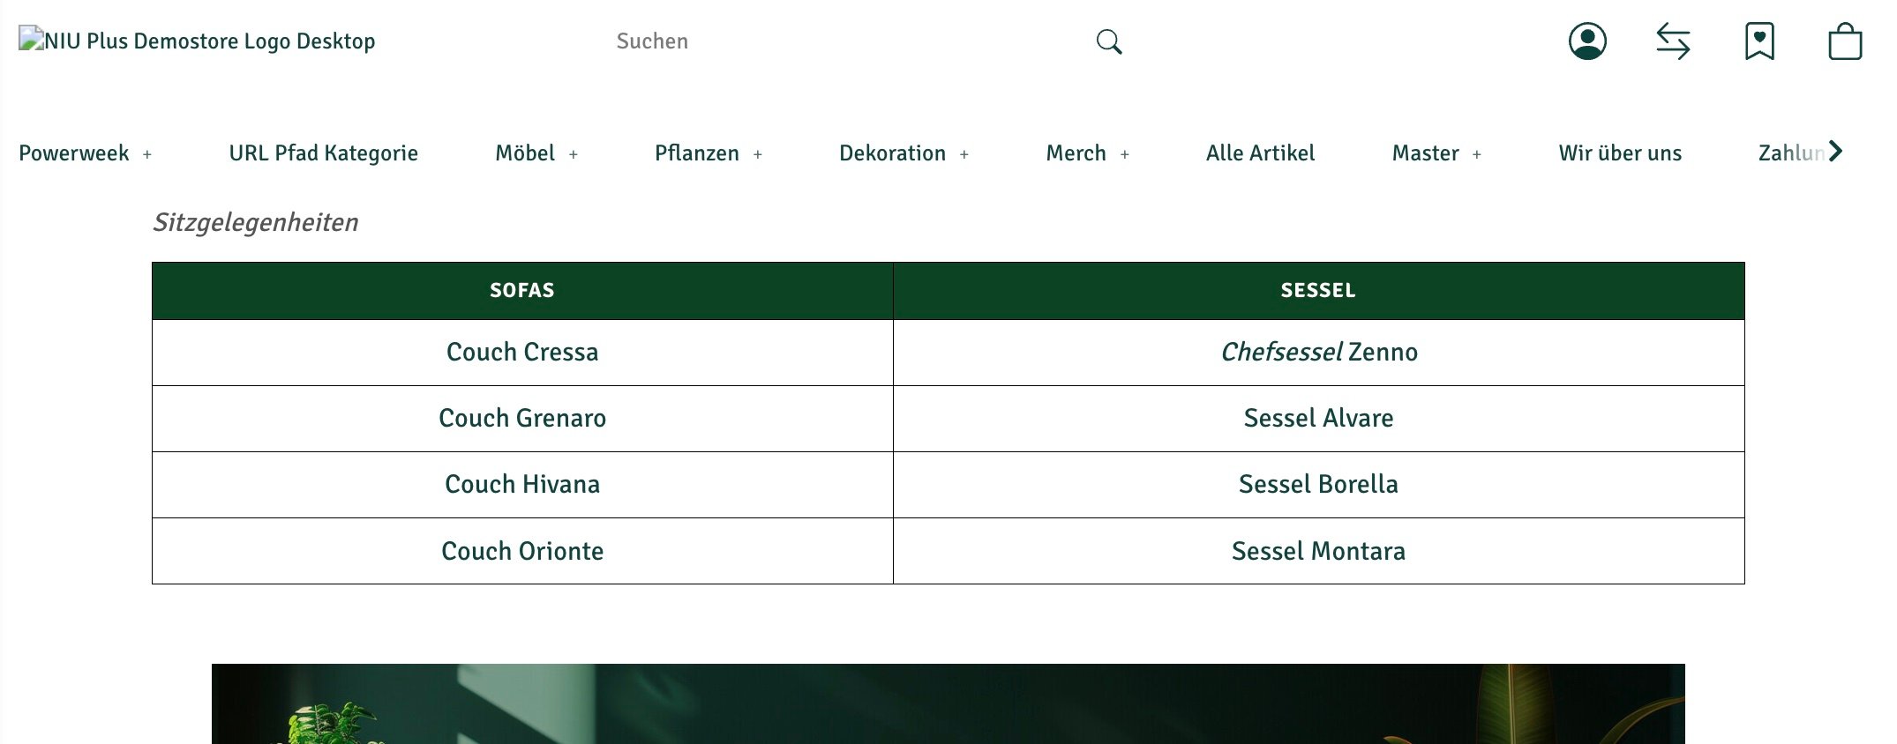Open the Alle Artikel page

pyautogui.click(x=1260, y=153)
